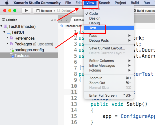155x125 pixels.
Task: Click the TestUI project icon
Action: [9, 32]
